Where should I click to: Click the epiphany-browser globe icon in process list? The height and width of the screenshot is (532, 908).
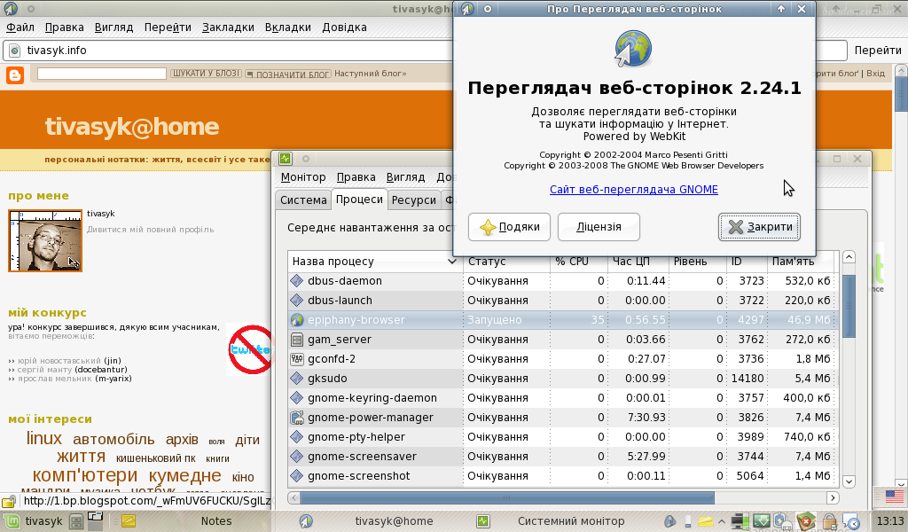[x=297, y=319]
